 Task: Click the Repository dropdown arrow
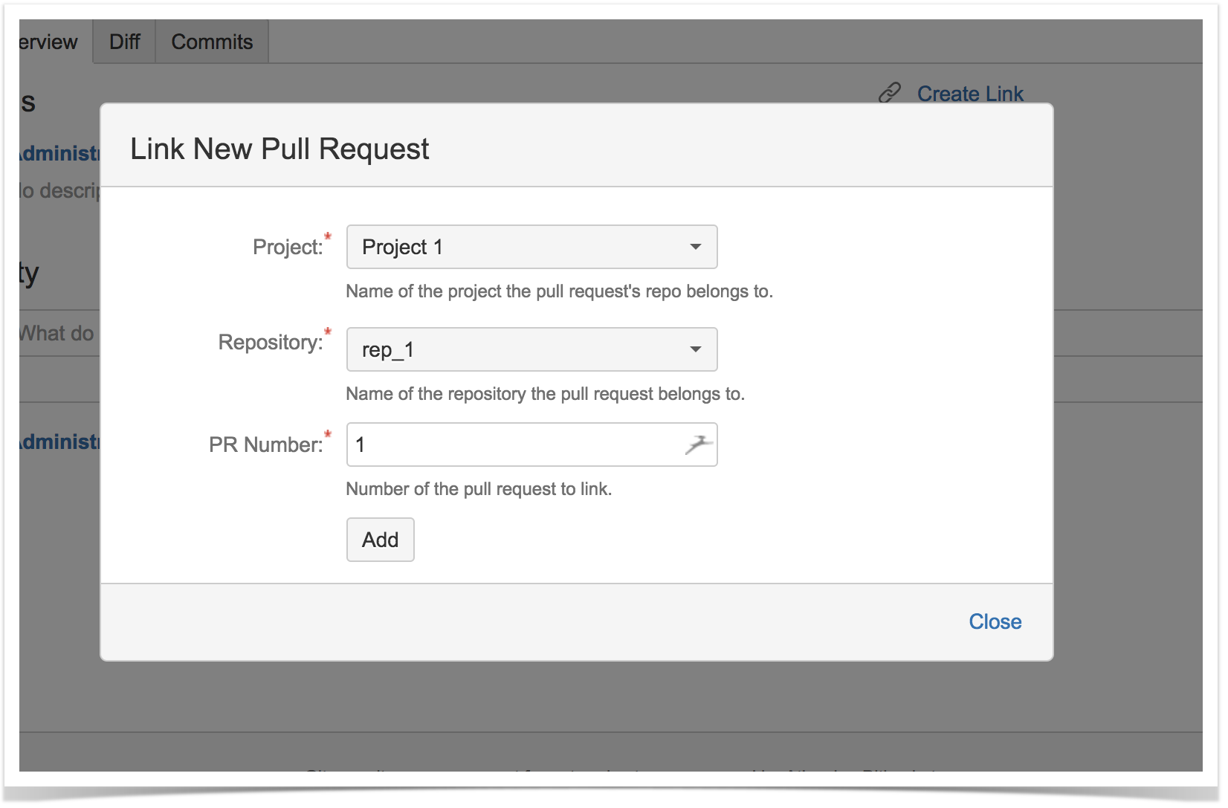696,349
